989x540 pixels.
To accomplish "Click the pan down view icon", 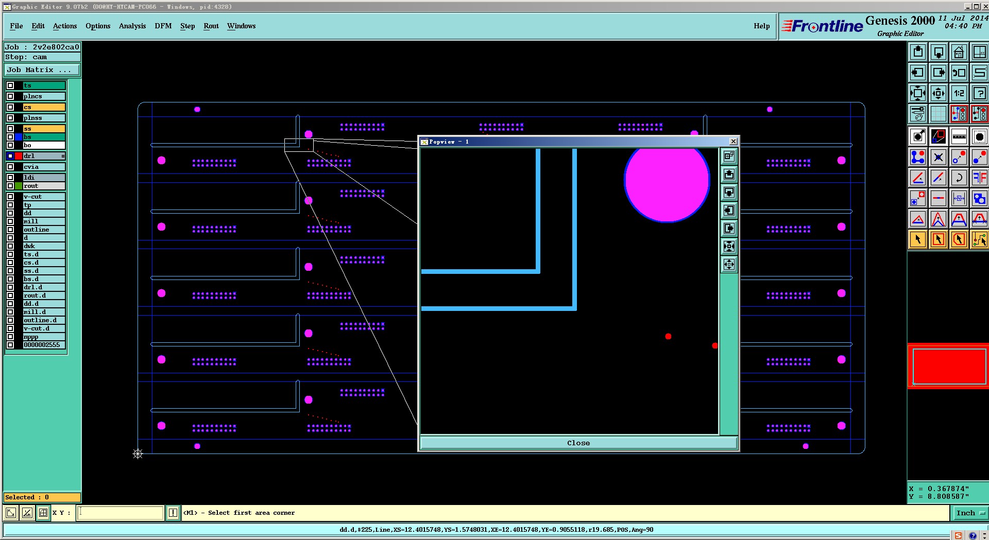I will point(939,52).
